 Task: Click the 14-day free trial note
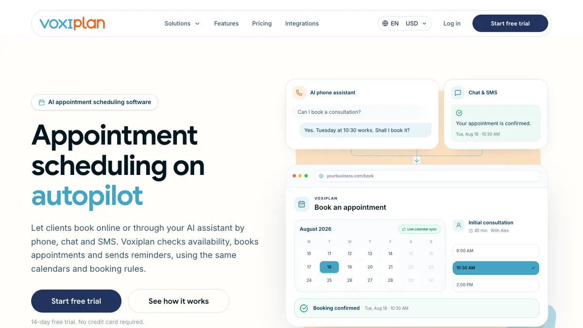[87, 322]
